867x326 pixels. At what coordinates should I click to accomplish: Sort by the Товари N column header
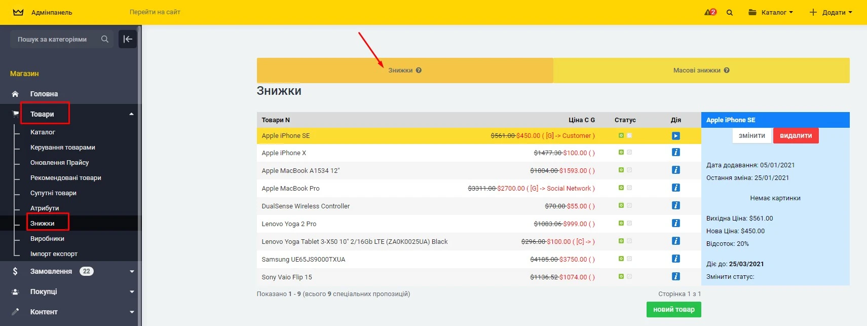(x=276, y=120)
